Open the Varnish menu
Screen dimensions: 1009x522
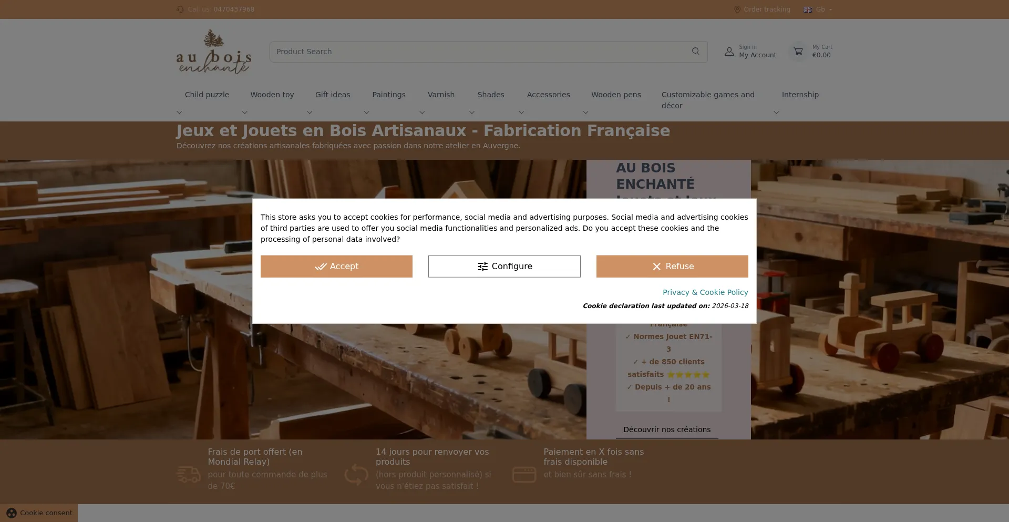(x=441, y=95)
